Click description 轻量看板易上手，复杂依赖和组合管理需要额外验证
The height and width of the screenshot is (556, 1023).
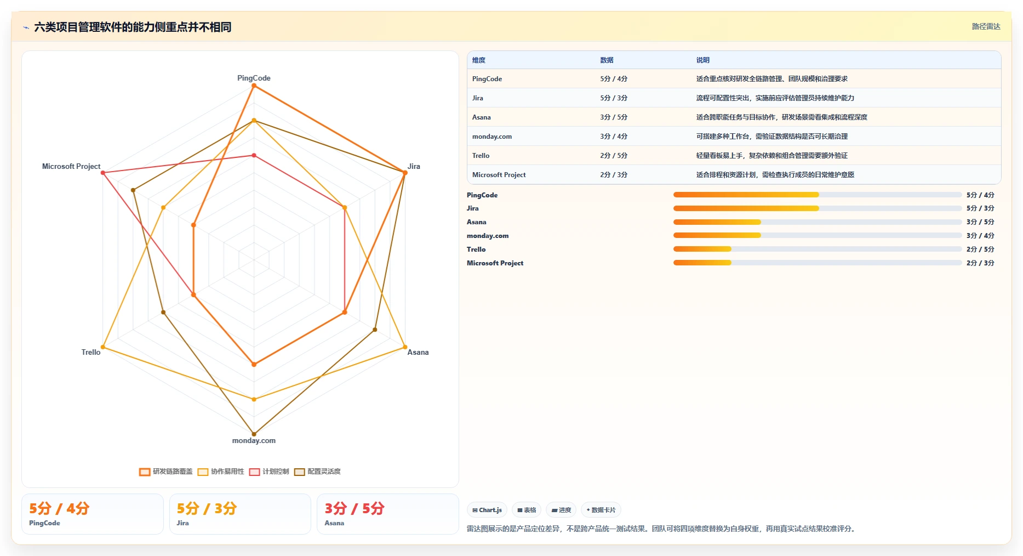click(772, 156)
